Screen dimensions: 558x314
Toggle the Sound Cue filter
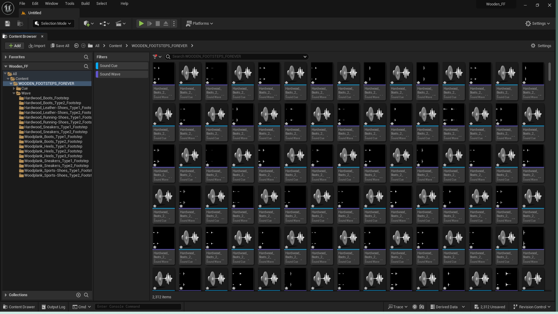pos(122,66)
